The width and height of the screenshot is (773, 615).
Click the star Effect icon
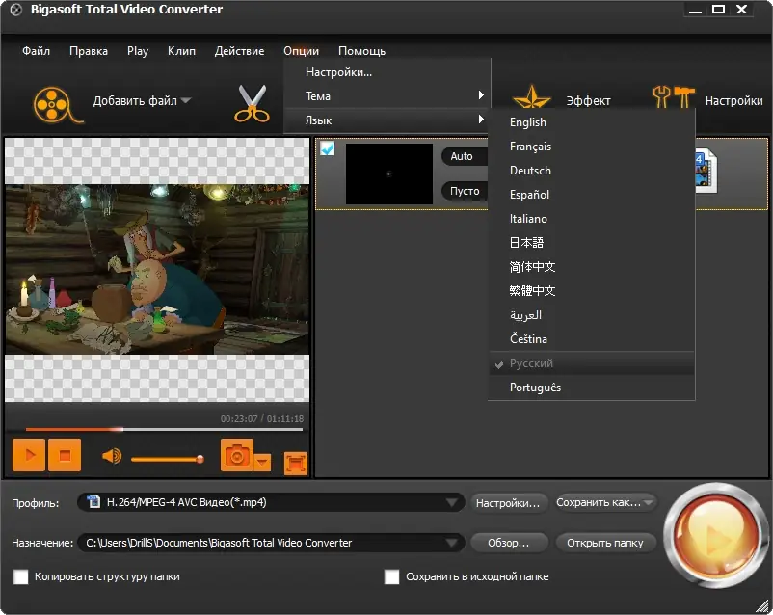click(x=531, y=96)
